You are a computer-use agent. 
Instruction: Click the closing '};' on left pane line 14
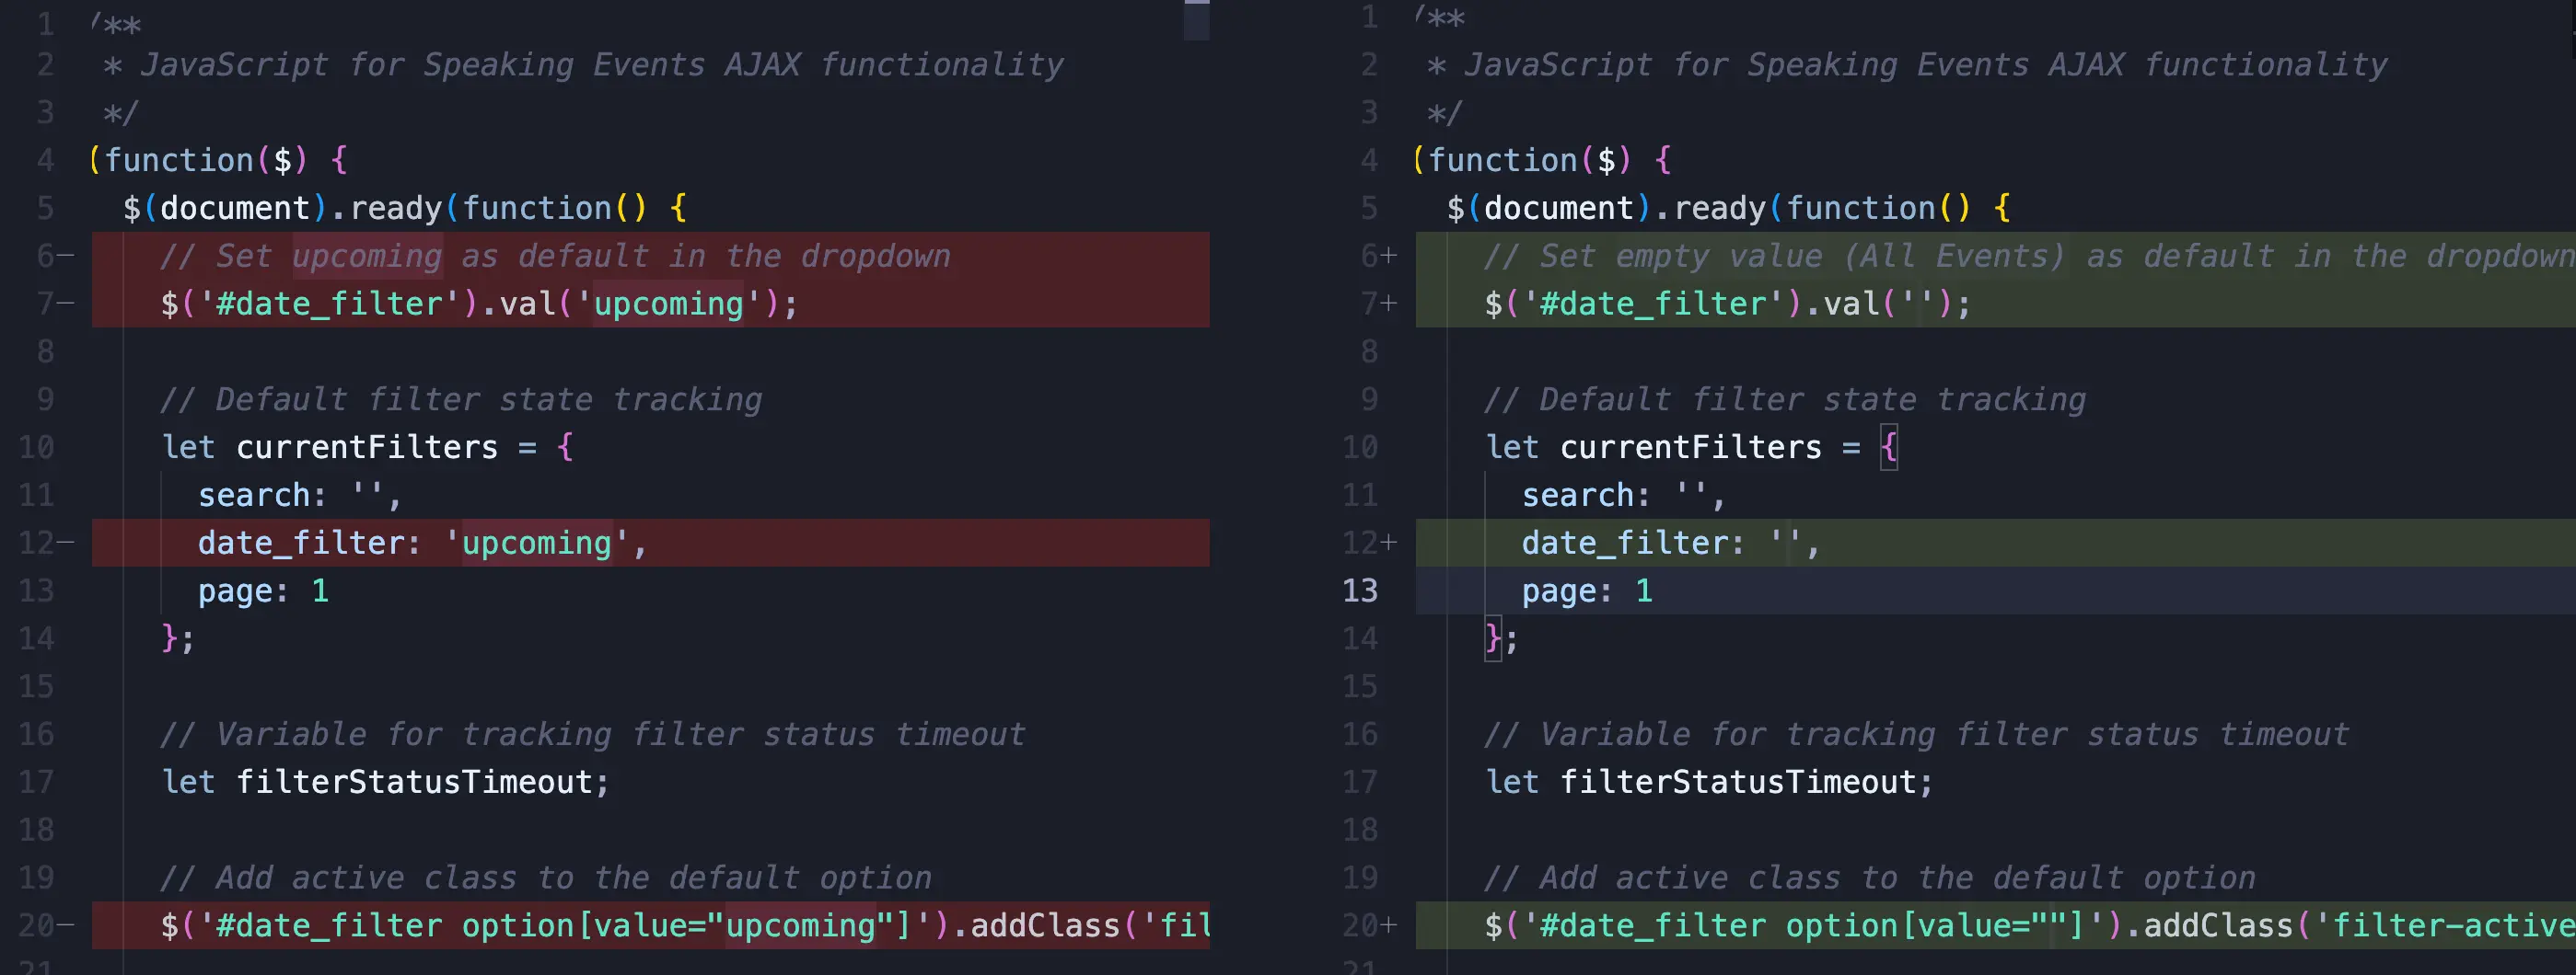178,638
